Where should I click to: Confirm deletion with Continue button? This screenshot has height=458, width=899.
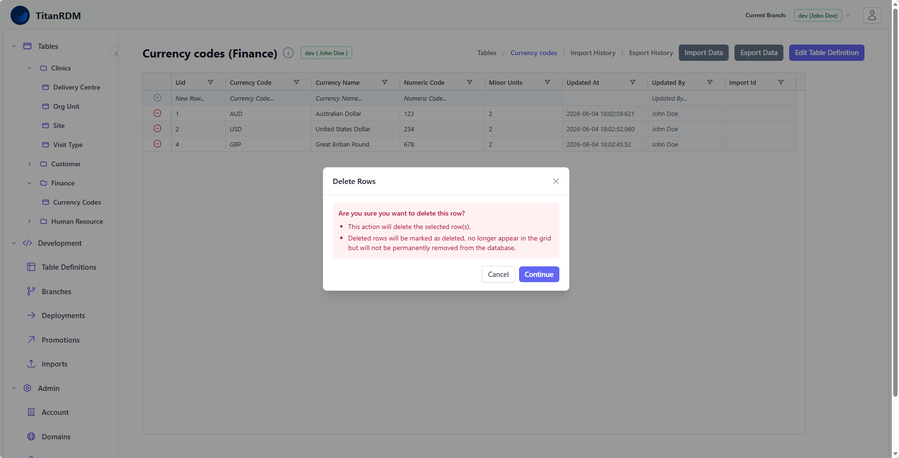tap(539, 274)
